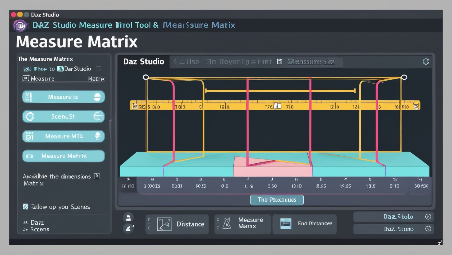Click left end icon on yellow ruler
Image resolution: width=452 pixels, height=255 pixels.
(134, 106)
